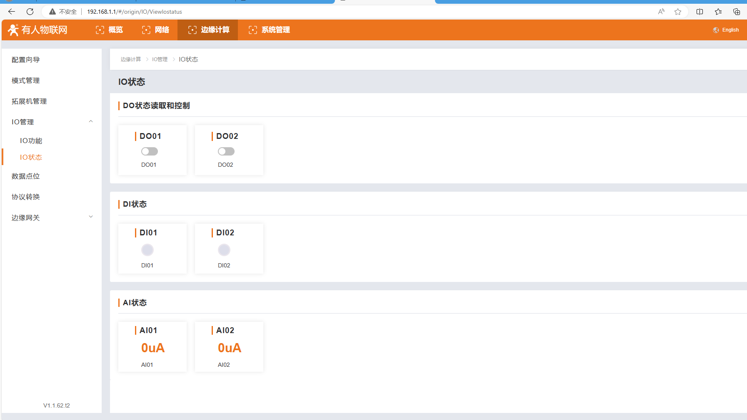The width and height of the screenshot is (747, 420).
Task: Expand the 边缘网关 sidebar section
Action: pos(52,217)
